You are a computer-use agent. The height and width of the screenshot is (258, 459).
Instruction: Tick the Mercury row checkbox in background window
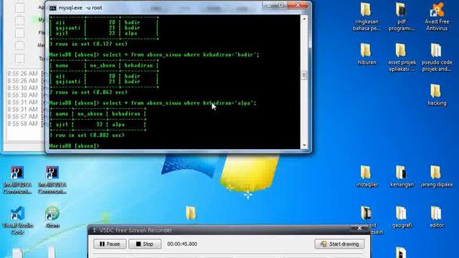pos(19,46)
